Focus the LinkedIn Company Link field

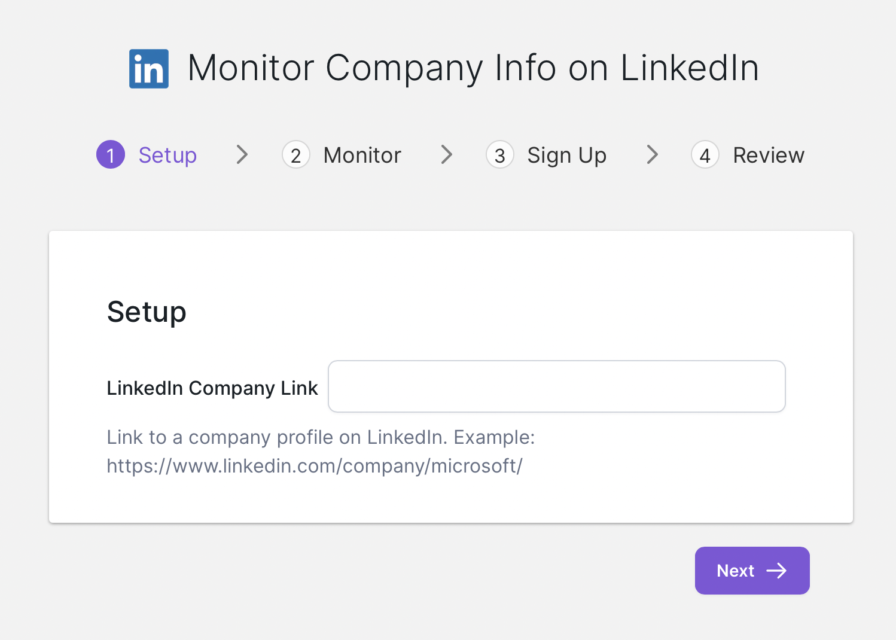pos(556,386)
